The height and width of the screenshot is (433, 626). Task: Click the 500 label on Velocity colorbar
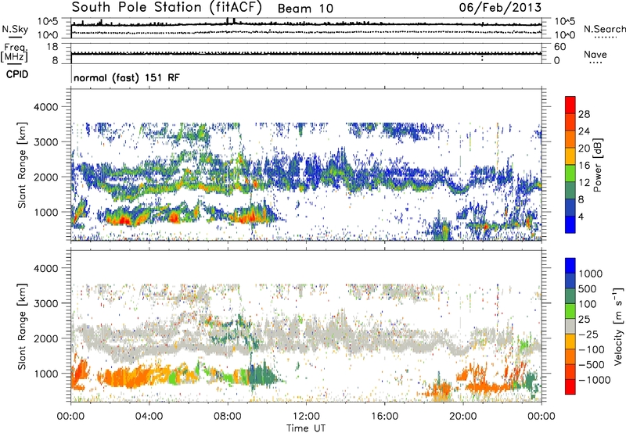coord(588,289)
